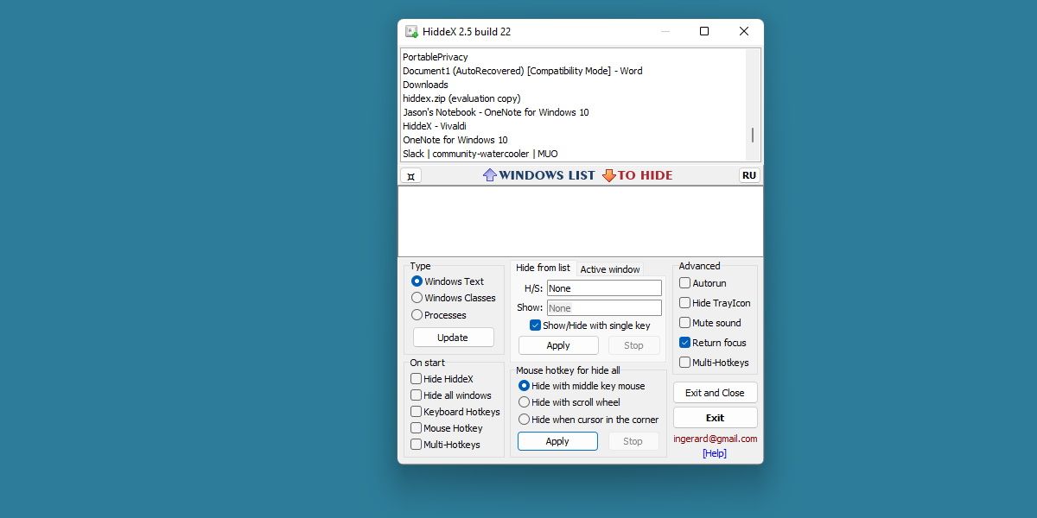
Task: Click the ingerard@gmail.com email link
Action: point(716,439)
